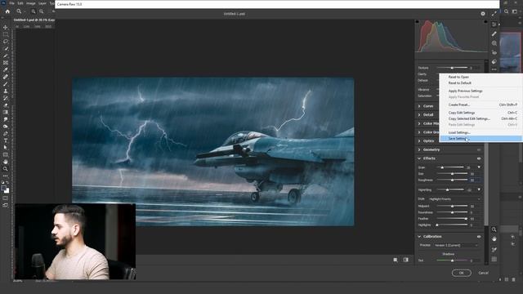
Task: Click the Photoshop Home icon
Action: [x=7, y=11]
